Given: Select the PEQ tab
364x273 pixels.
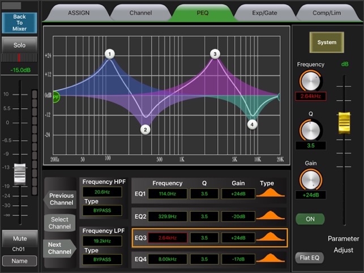Looking at the screenshot, I should (x=203, y=13).
